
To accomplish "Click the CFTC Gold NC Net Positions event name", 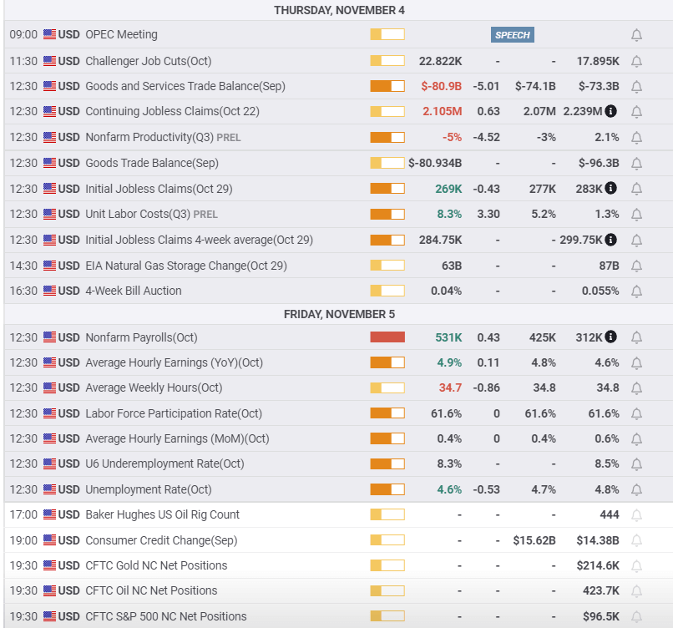I will pyautogui.click(x=156, y=565).
